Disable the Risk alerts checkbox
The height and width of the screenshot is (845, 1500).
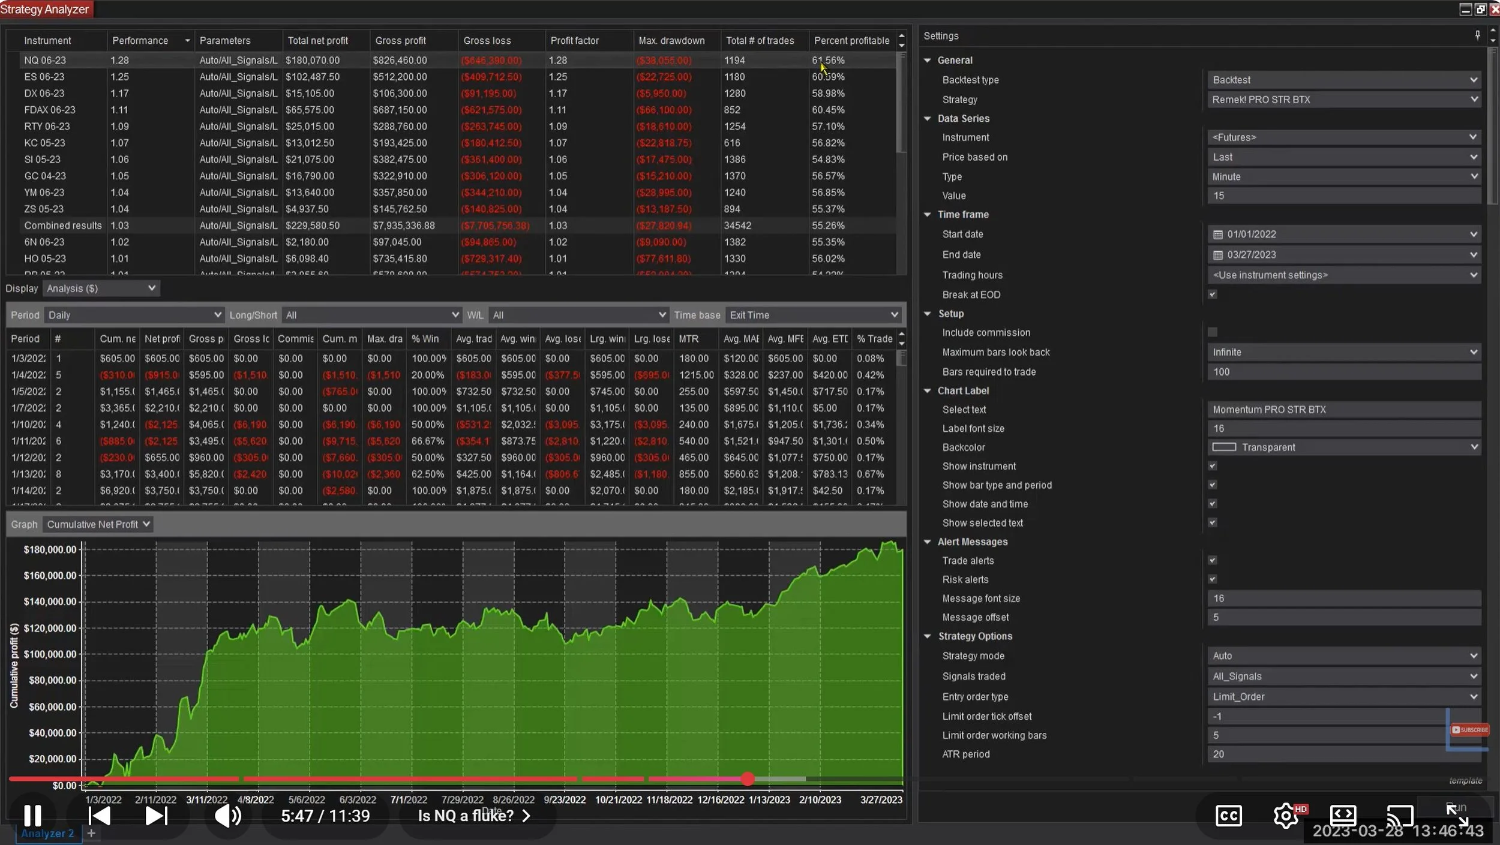[1213, 579]
